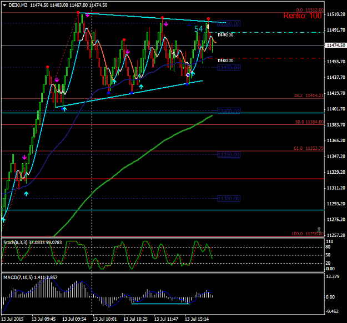Click the 11510.20 price axis label
This screenshot has width=347, height=323.
(336, 14)
